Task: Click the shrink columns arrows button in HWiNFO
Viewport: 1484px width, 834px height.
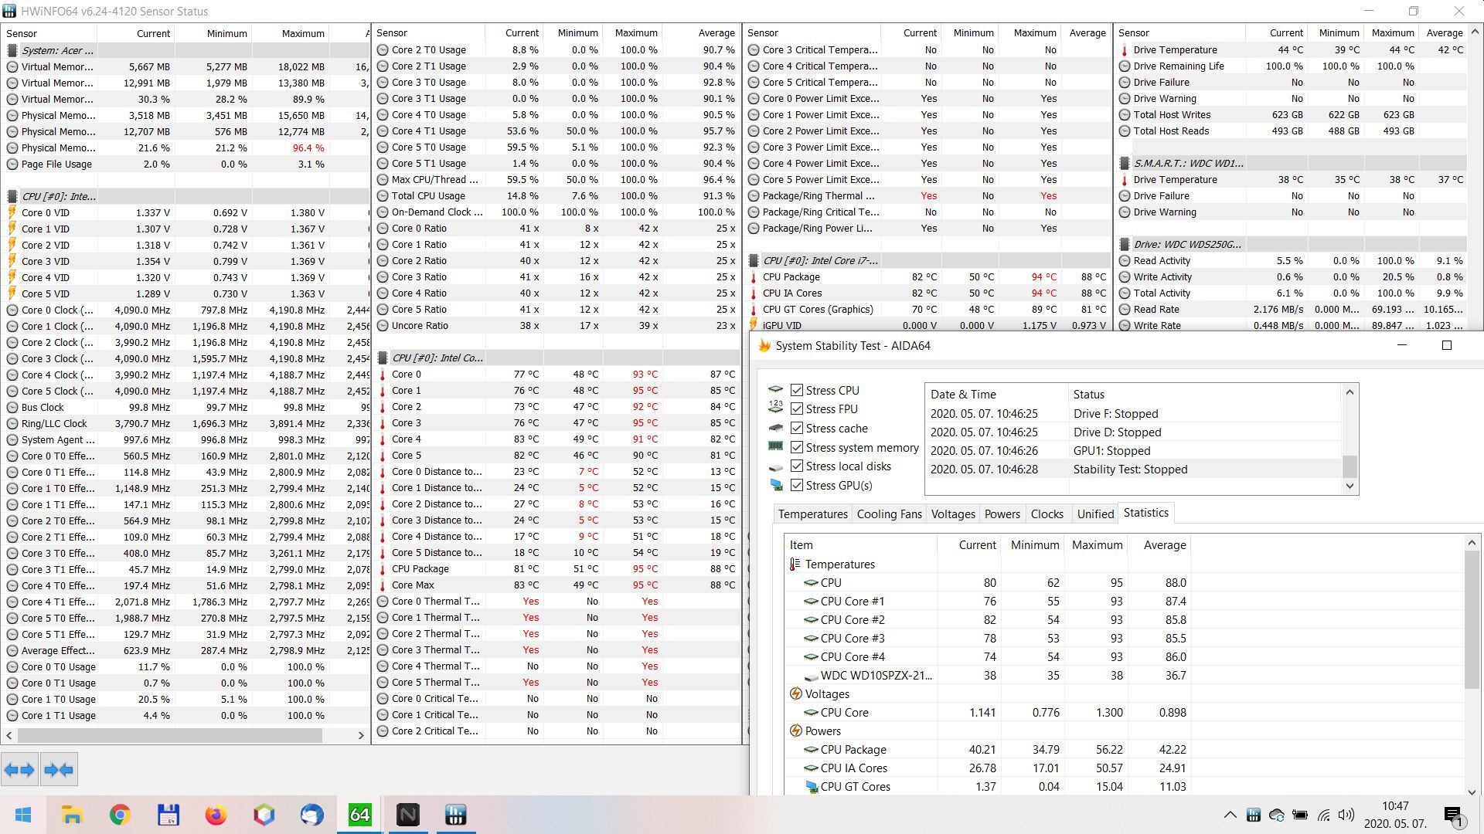Action: point(59,769)
